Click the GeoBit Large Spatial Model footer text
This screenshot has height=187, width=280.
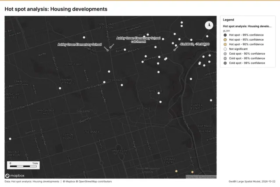[x=252, y=181]
